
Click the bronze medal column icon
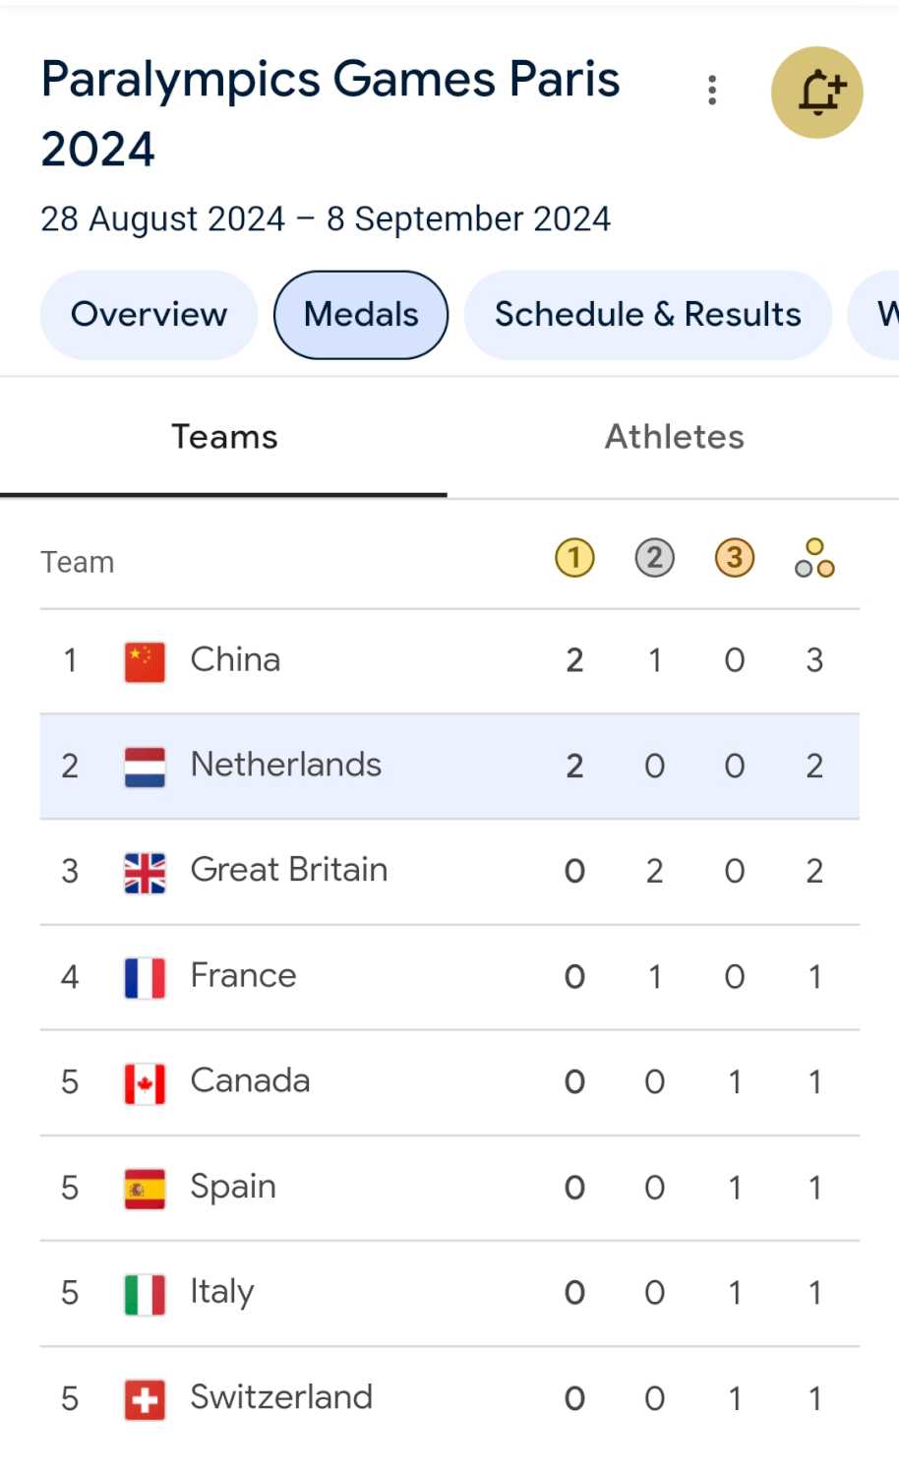click(734, 558)
